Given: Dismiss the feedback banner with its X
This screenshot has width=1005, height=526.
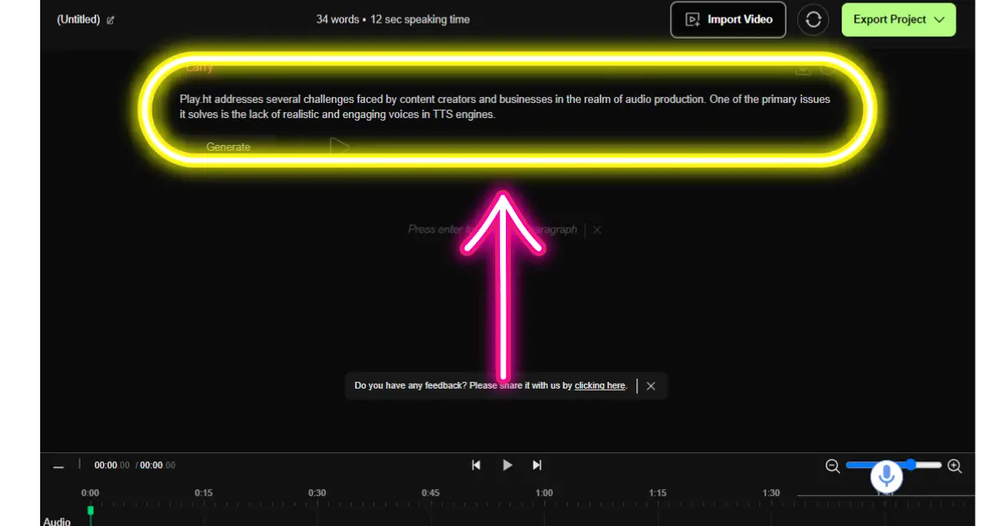Looking at the screenshot, I should pyautogui.click(x=651, y=385).
